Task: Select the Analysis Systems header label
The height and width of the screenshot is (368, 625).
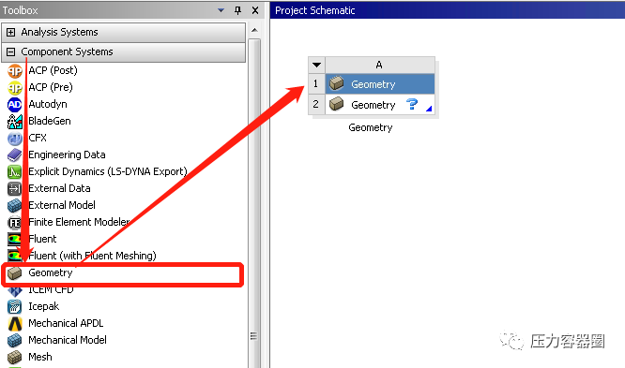Action: 59,32
